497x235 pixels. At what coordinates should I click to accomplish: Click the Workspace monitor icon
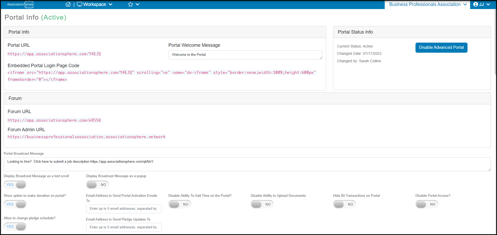tap(79, 4)
